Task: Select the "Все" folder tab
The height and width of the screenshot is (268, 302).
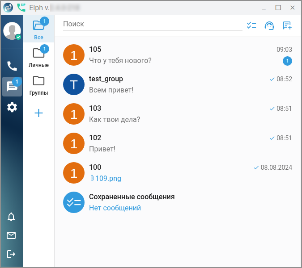Action: 39,29
